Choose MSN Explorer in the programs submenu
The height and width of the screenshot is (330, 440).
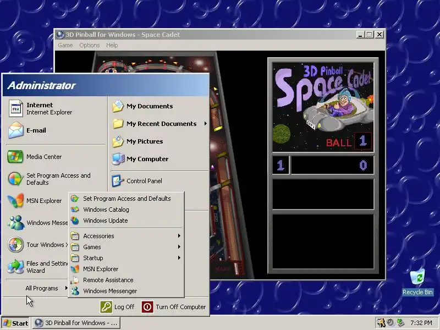126,269
